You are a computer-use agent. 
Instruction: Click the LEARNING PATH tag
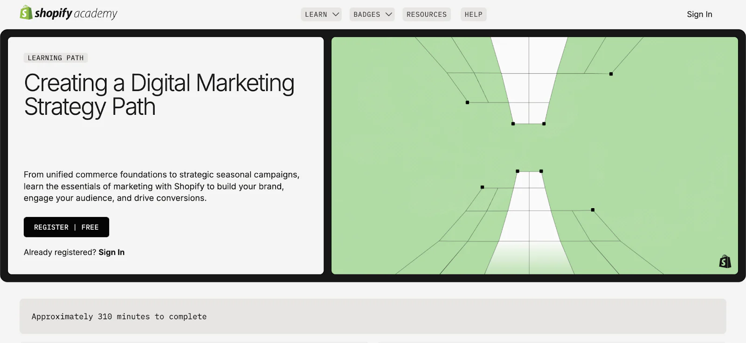pyautogui.click(x=56, y=58)
